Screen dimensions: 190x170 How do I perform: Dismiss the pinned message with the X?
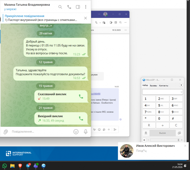point(86,18)
